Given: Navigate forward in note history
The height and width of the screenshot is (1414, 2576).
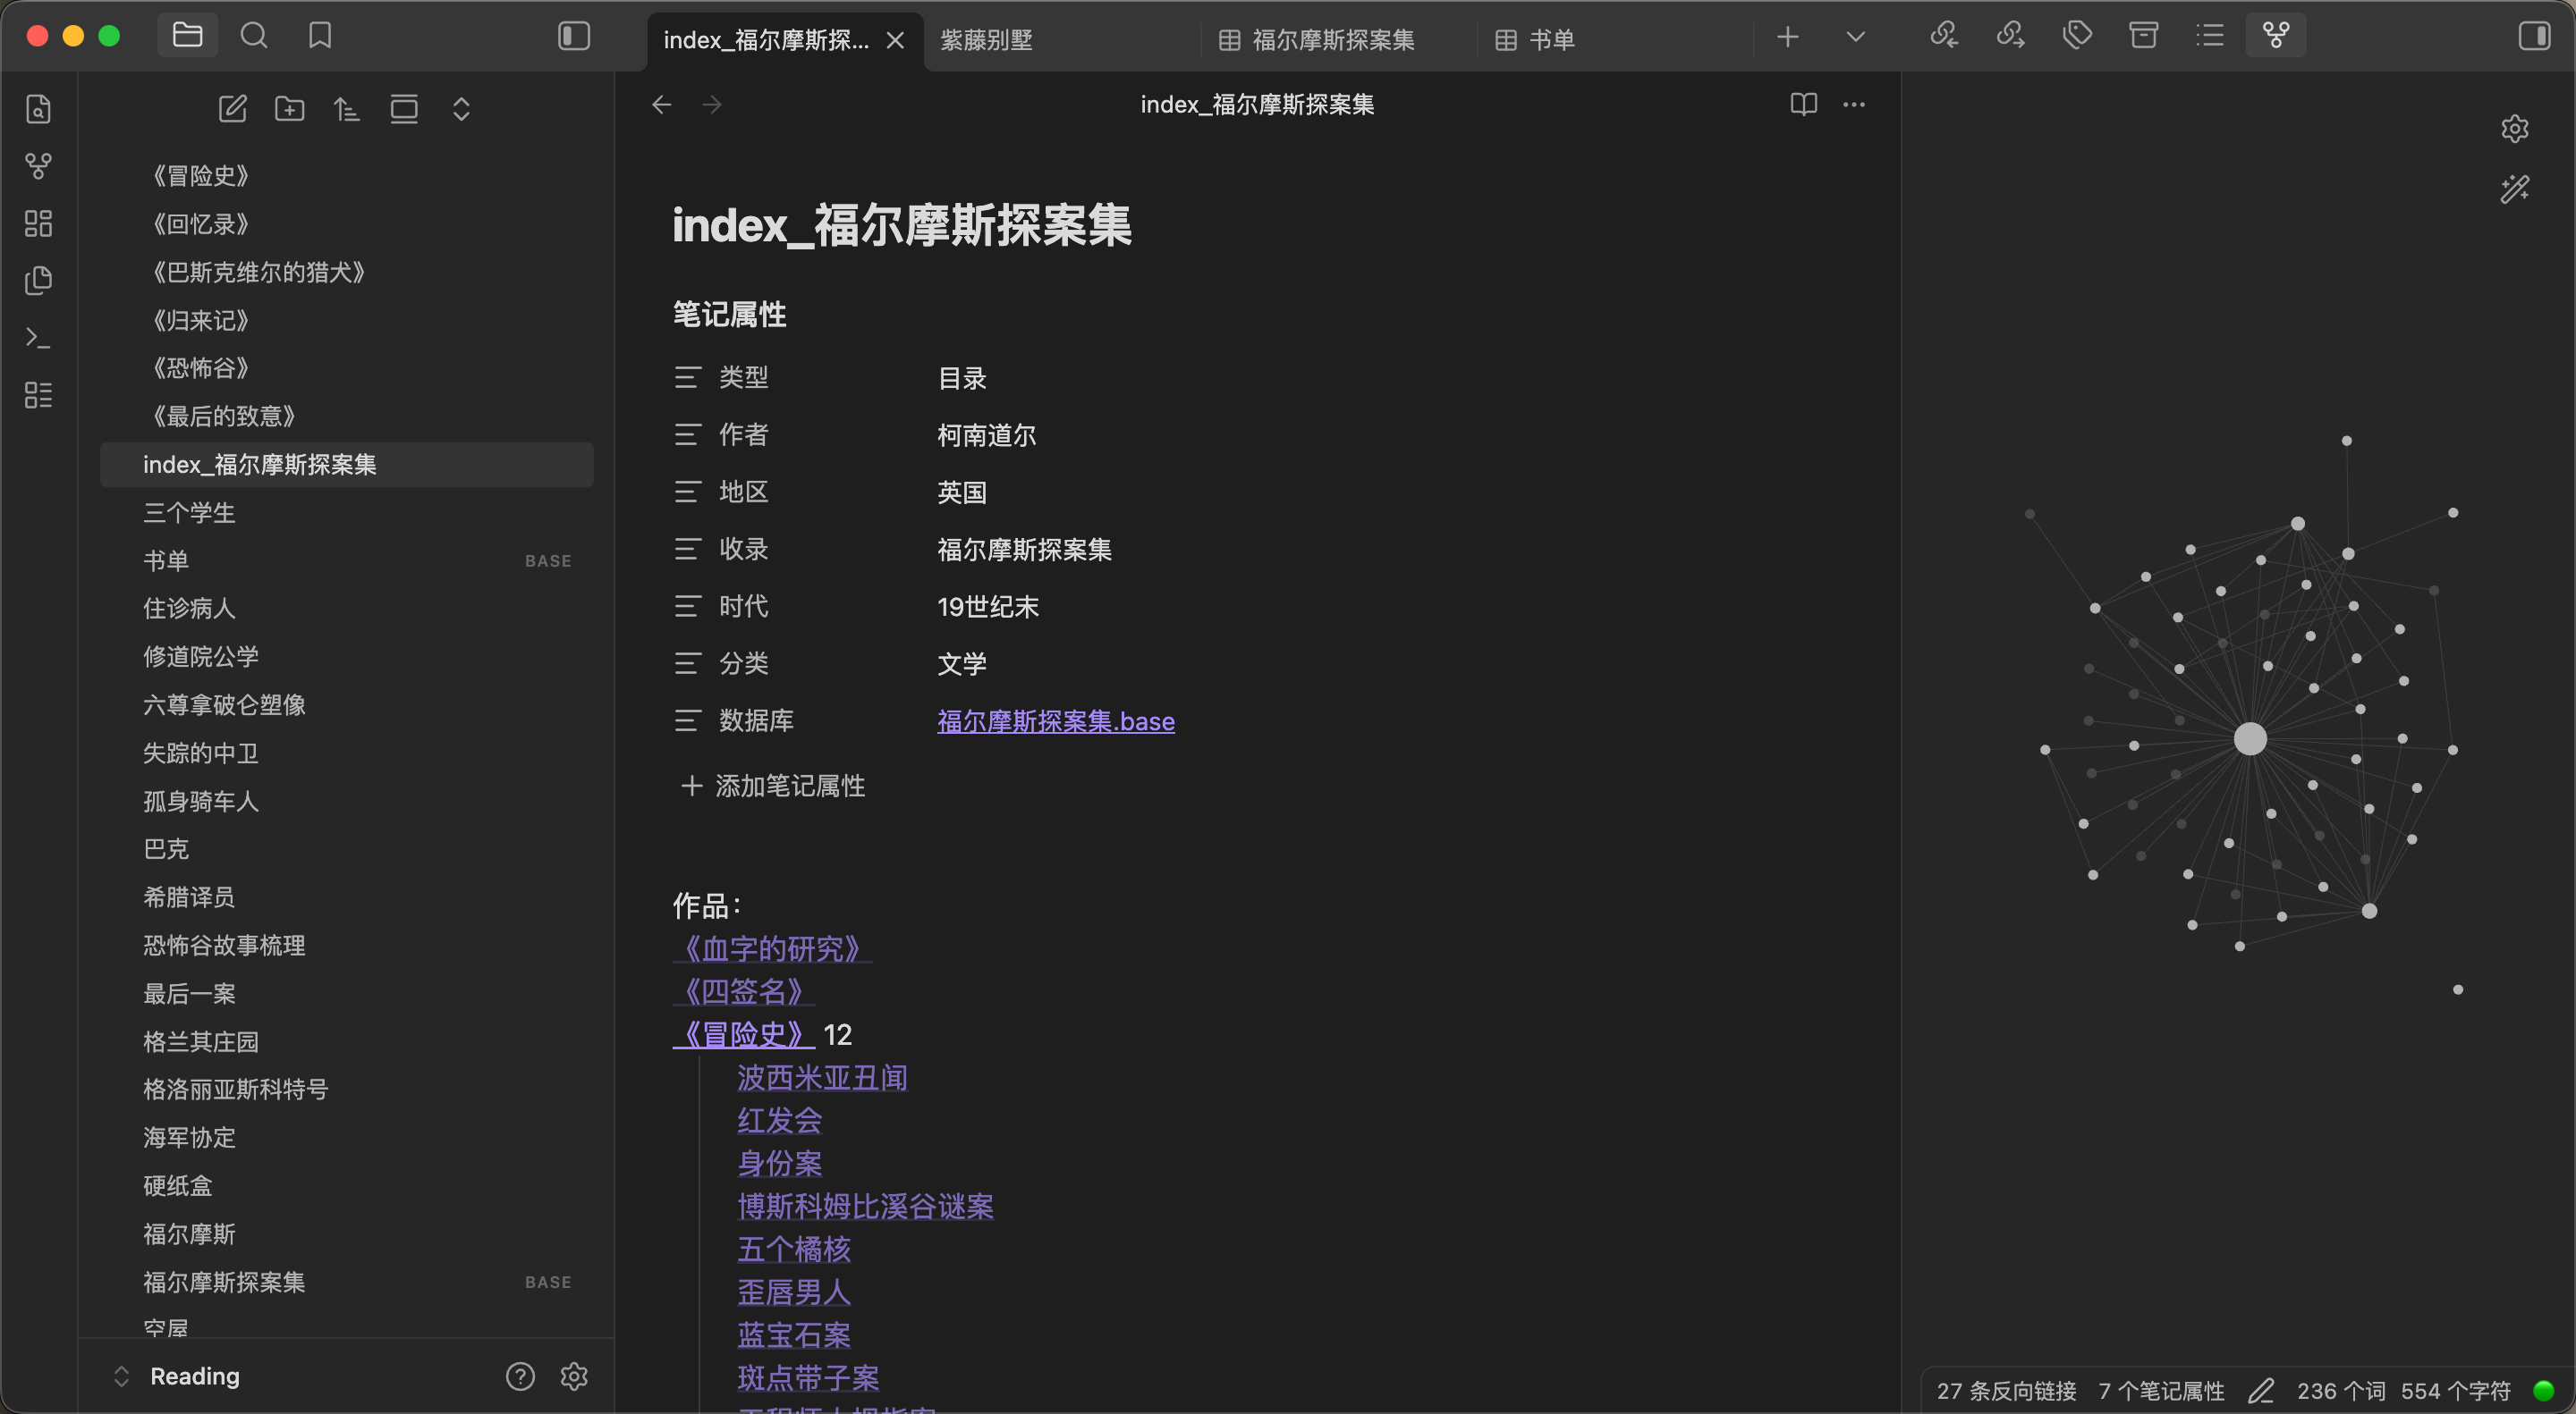Looking at the screenshot, I should tap(712, 104).
